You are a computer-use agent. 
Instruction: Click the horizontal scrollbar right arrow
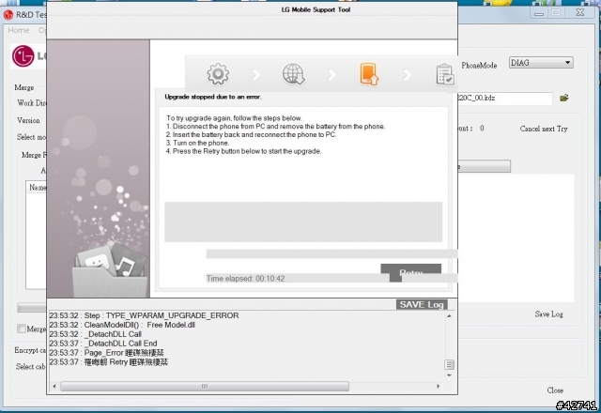point(438,386)
